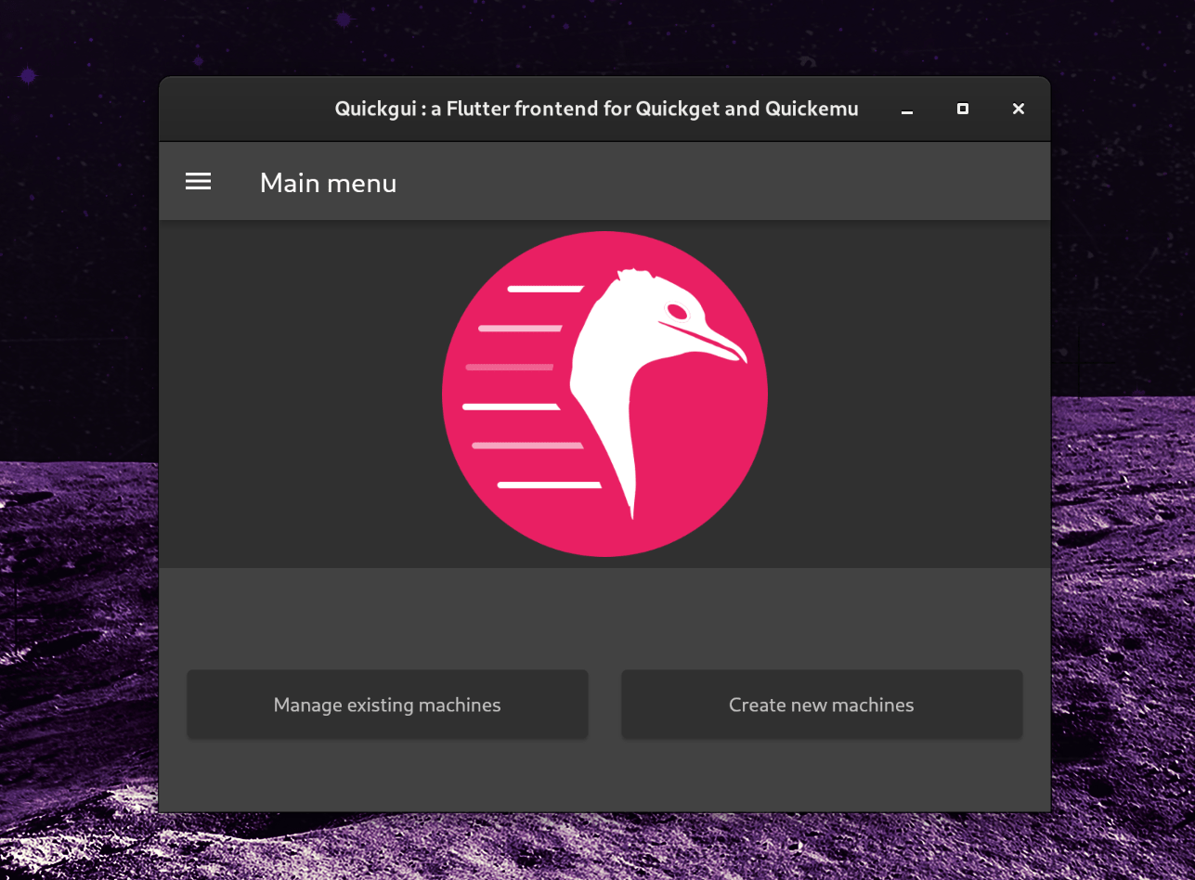This screenshot has width=1195, height=880.
Task: Open the hamburger navigation menu
Action: (x=198, y=182)
